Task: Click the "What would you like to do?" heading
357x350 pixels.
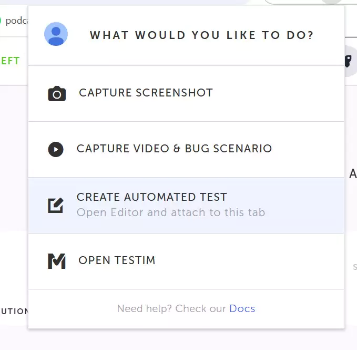Action: point(202,35)
